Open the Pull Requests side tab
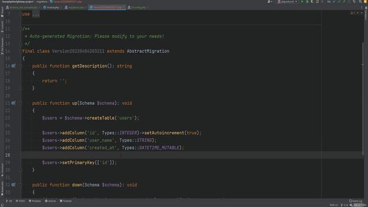The image size is (368, 207). (2, 46)
